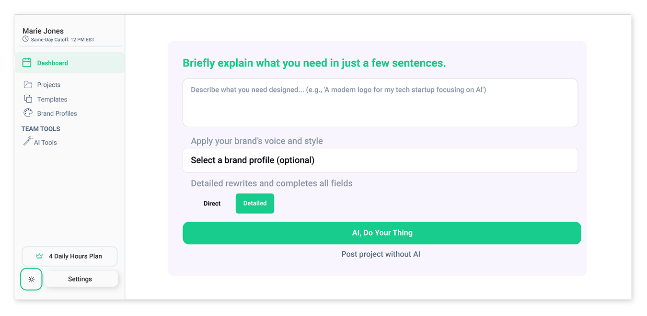Switch rewrite mode to Direct
Image resolution: width=647 pixels, height=316 pixels.
212,203
